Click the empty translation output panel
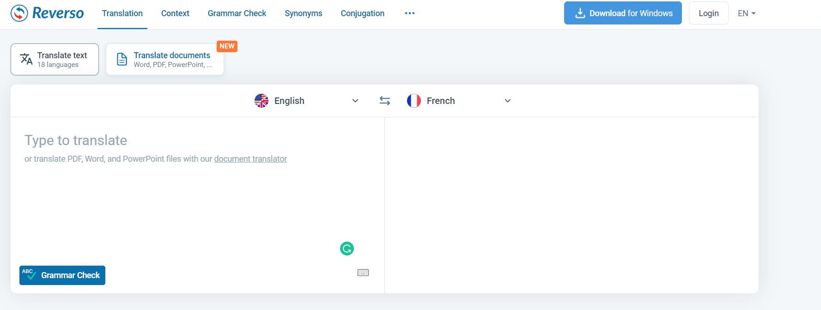 point(572,205)
